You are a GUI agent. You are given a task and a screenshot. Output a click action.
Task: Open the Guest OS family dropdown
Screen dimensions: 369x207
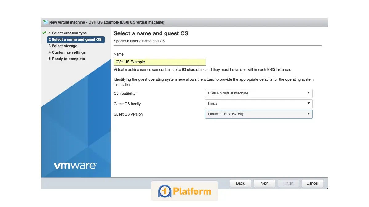coord(259,104)
